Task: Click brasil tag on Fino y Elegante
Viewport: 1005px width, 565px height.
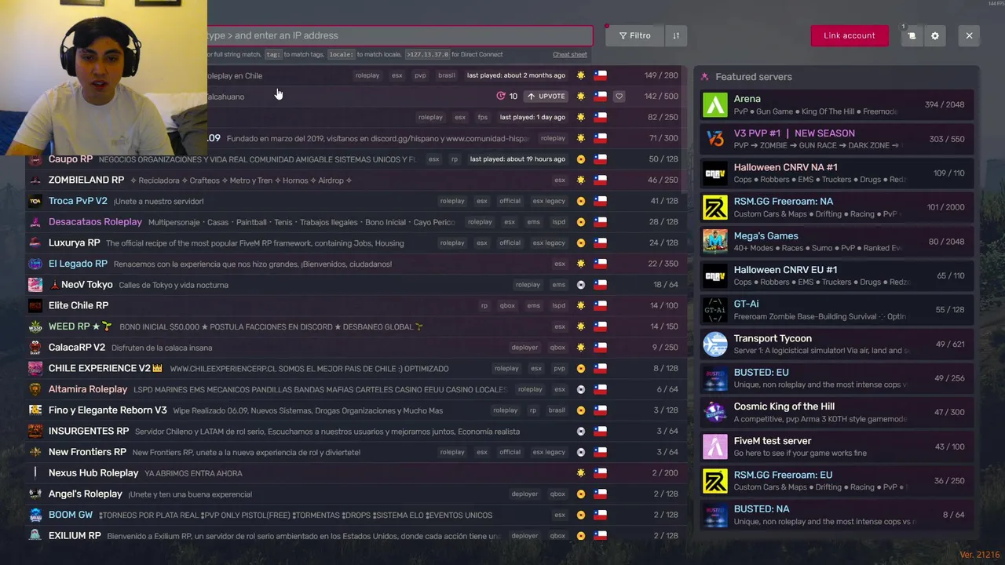Action: [557, 410]
